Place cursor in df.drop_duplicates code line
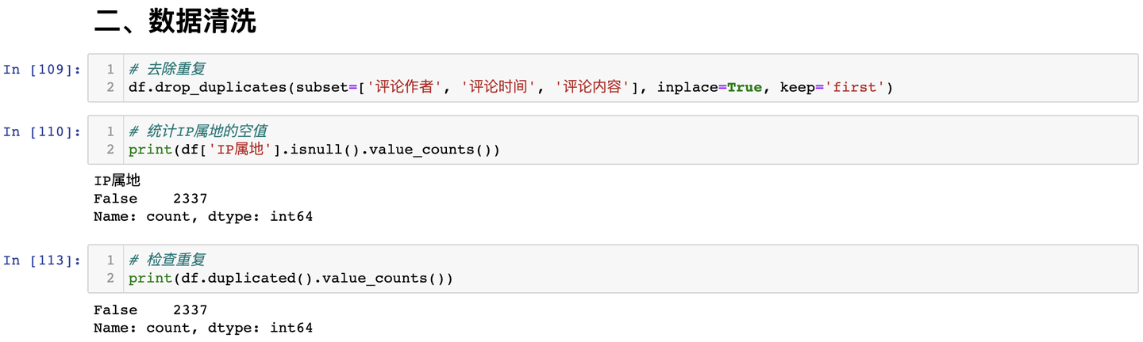 click(x=510, y=87)
